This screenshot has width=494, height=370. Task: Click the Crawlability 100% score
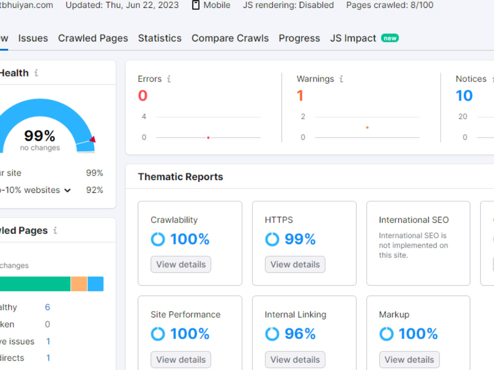tap(190, 239)
